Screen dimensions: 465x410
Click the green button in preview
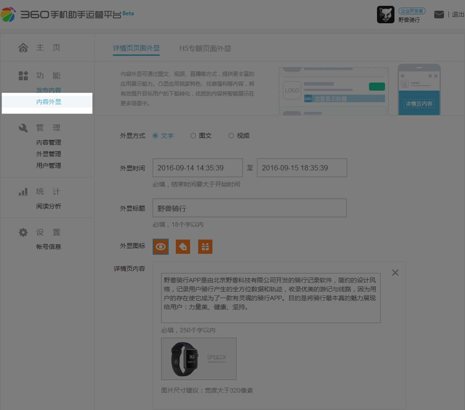(377, 87)
